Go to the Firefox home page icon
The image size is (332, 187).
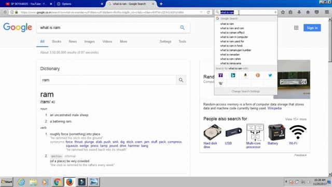[x=308, y=12]
